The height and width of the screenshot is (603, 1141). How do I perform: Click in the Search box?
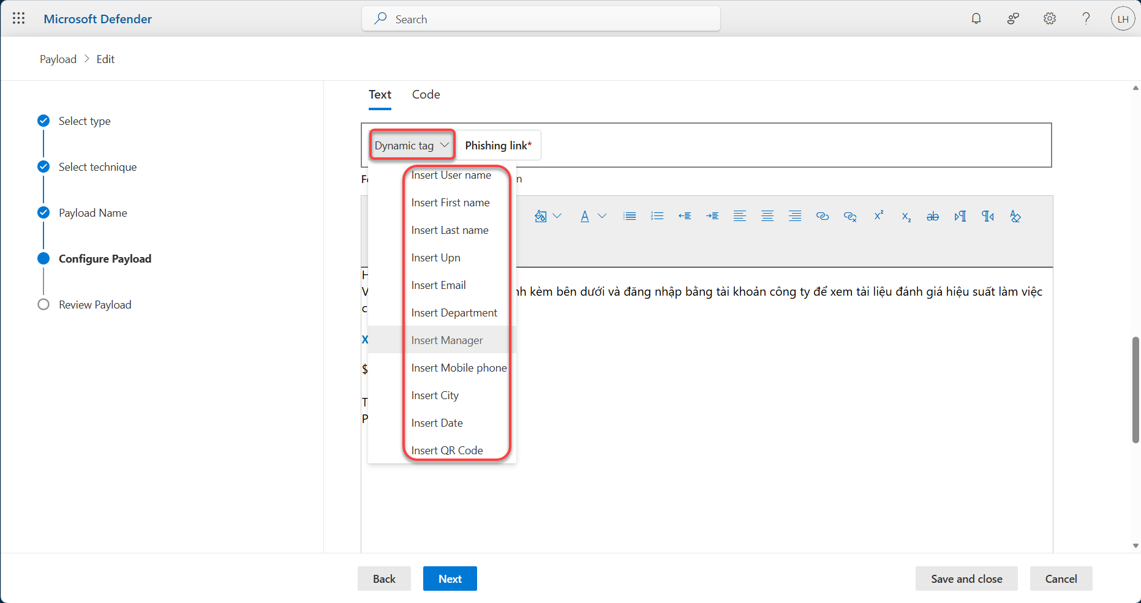541,19
